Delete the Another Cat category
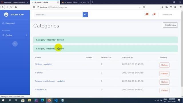 [164, 90]
